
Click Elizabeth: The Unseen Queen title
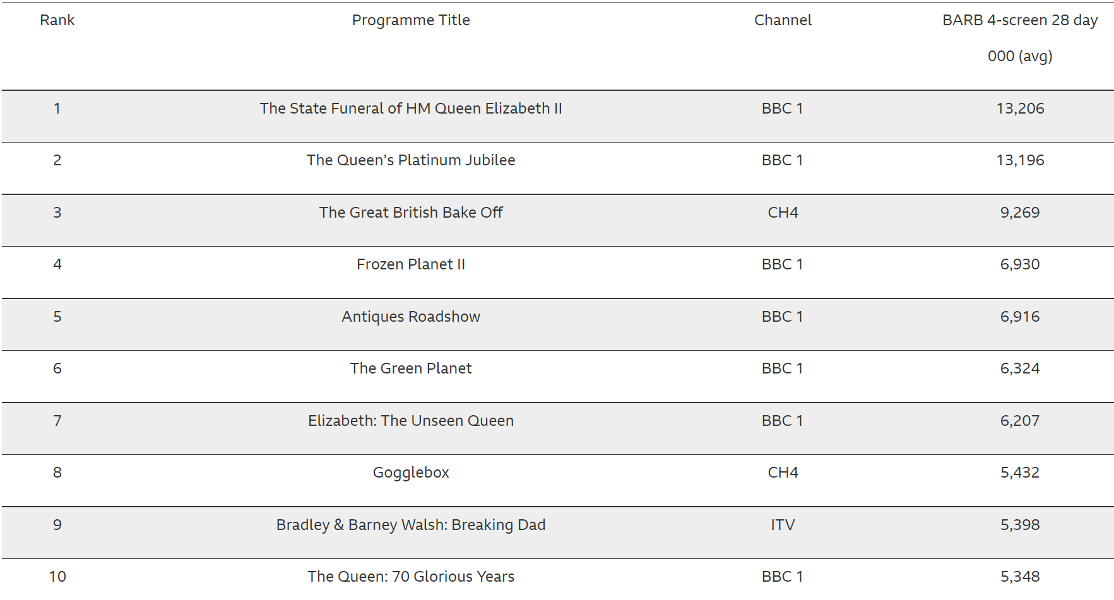(x=410, y=421)
